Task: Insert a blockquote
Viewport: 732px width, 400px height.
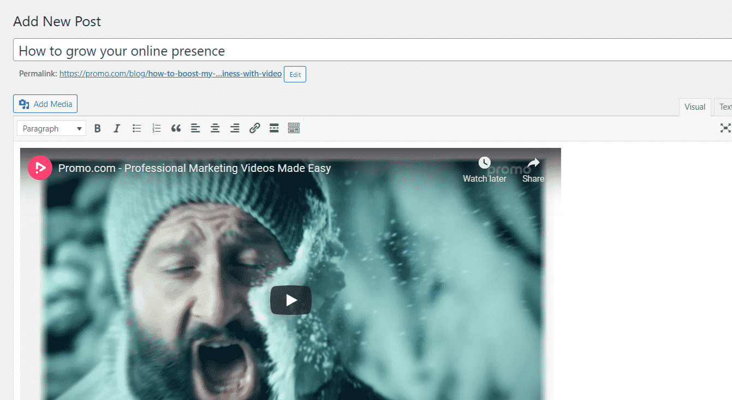Action: (x=176, y=128)
